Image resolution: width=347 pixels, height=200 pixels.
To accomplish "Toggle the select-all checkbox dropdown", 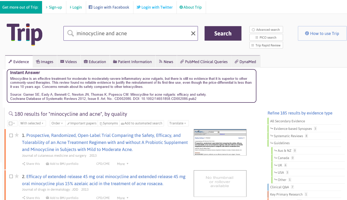I will [x=12, y=123].
